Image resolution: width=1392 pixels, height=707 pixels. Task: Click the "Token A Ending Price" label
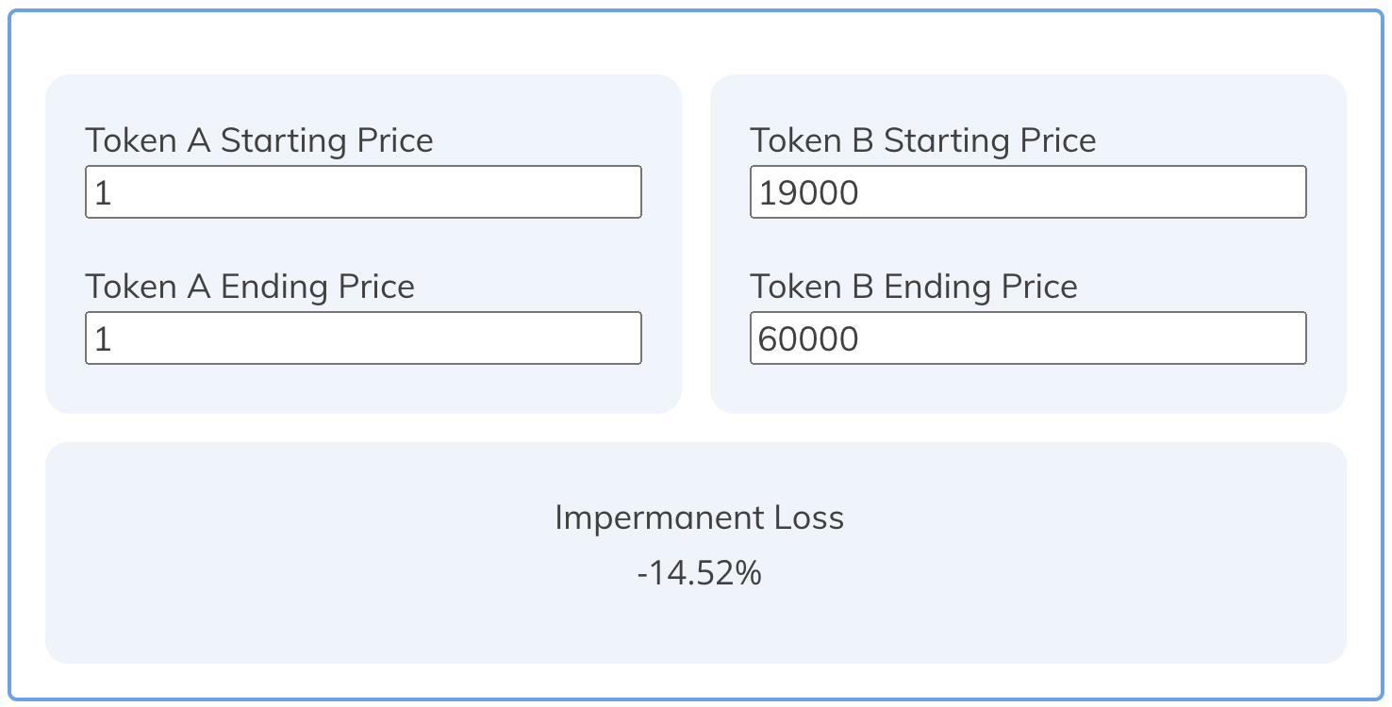coord(250,287)
